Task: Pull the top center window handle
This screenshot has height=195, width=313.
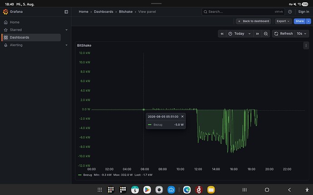Action: point(156,3)
